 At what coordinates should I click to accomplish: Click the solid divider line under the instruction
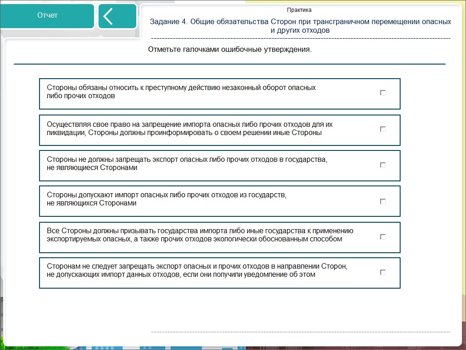click(x=229, y=64)
